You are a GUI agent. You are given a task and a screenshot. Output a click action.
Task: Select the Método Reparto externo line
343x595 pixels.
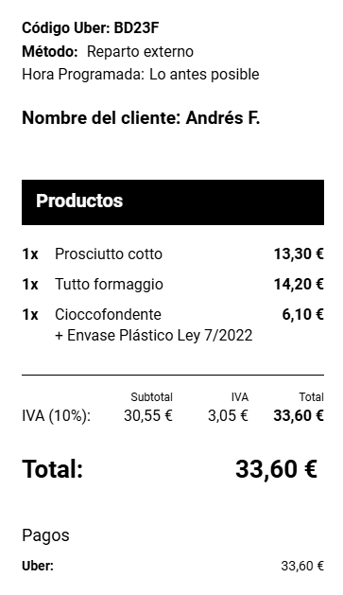(x=108, y=52)
